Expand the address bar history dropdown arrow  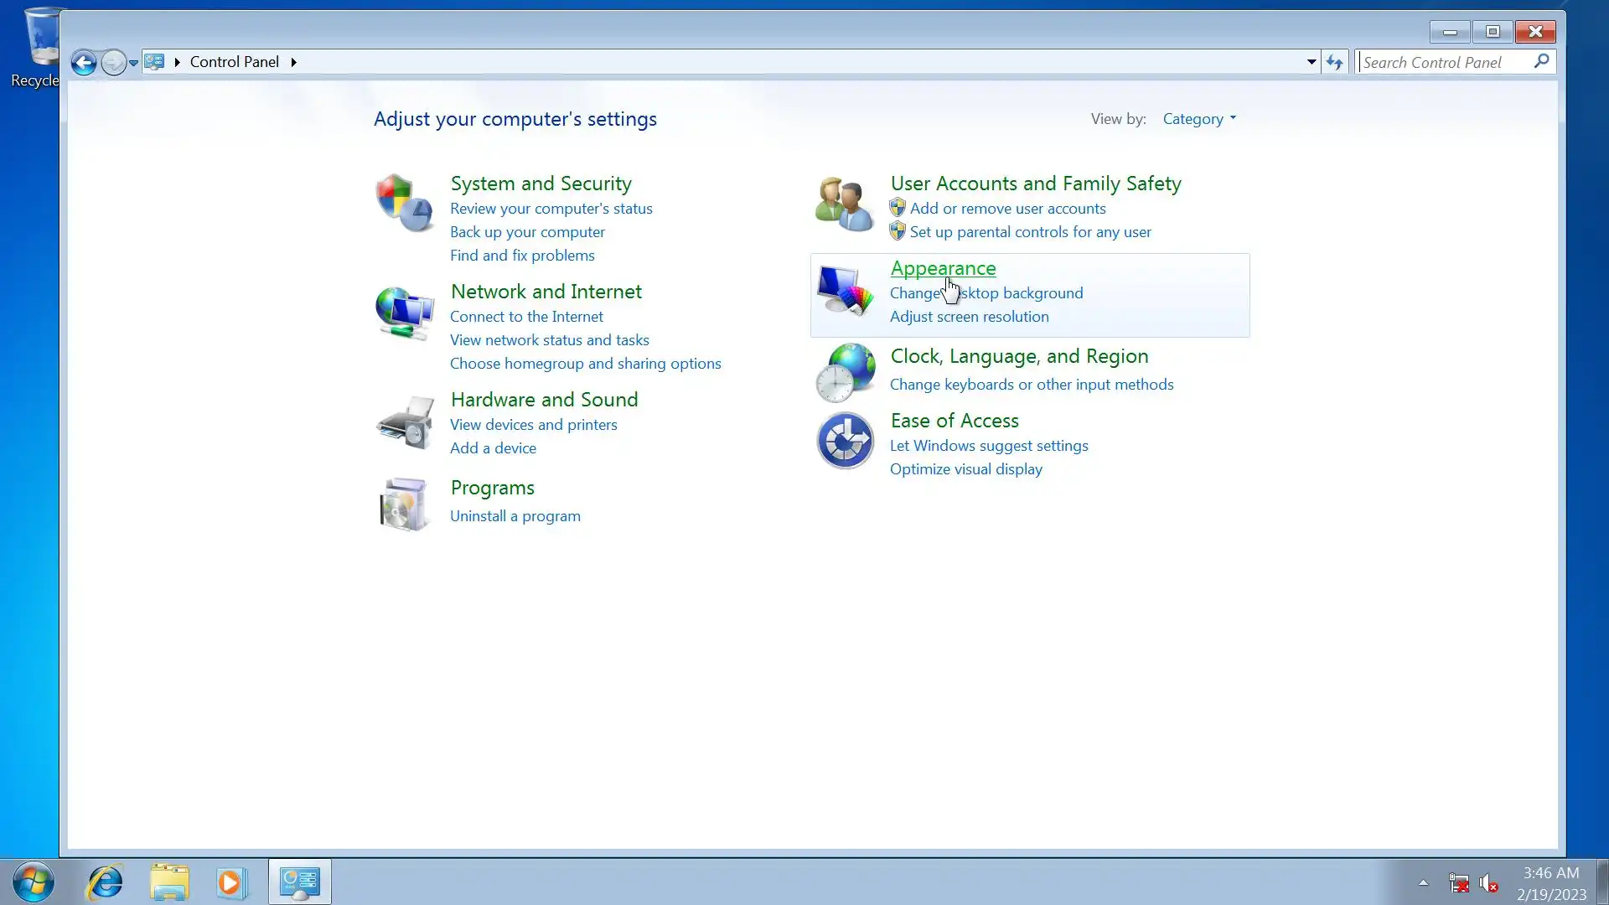1312,62
